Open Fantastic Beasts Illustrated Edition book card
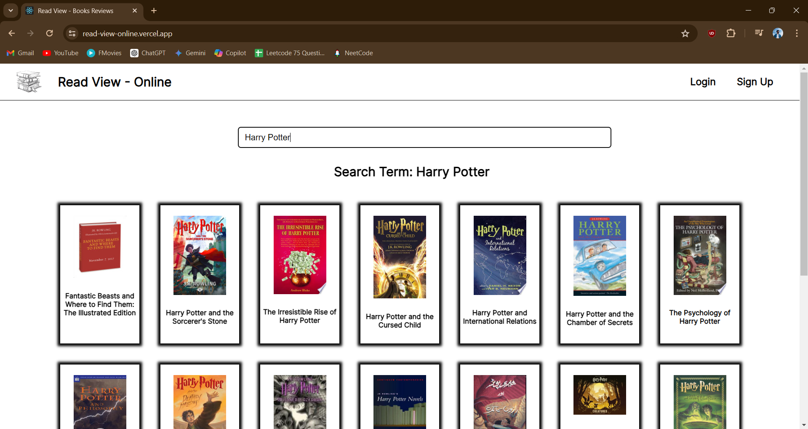The width and height of the screenshot is (808, 429). (100, 274)
